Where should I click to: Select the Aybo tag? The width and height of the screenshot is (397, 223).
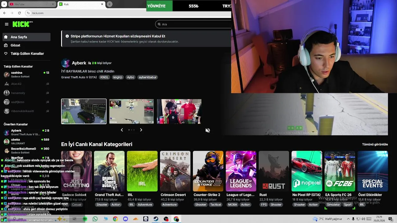131,77
